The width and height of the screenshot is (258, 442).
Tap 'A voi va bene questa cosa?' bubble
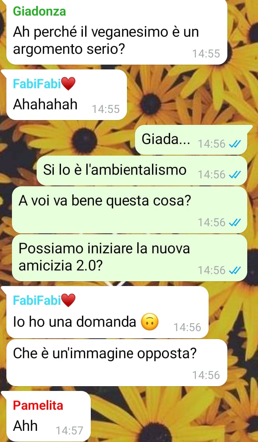[x=129, y=210]
